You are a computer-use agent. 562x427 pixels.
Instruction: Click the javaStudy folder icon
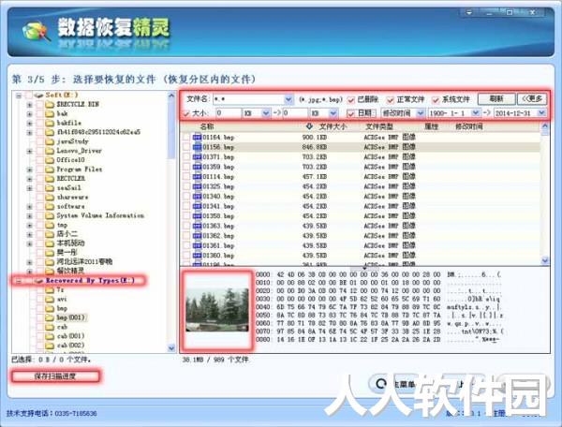(50, 141)
